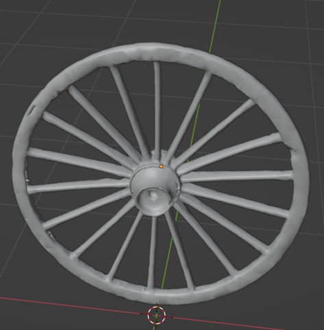
Task: Click the green Y axis line above wheel
Action: click(215, 25)
